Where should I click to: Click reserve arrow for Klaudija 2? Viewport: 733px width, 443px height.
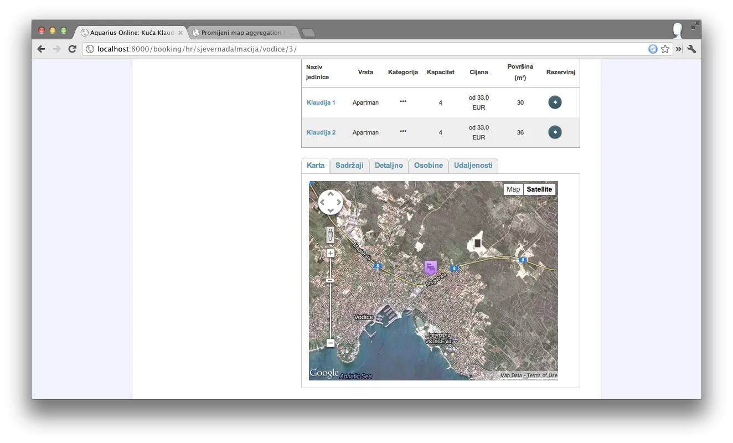555,132
